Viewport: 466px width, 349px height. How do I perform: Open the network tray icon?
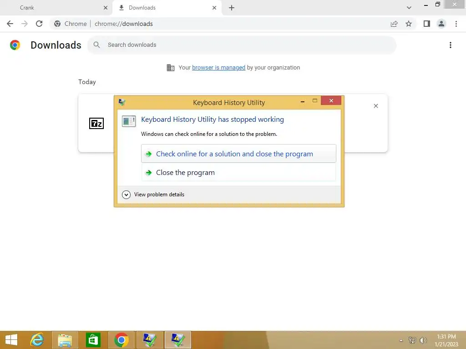[x=412, y=340]
